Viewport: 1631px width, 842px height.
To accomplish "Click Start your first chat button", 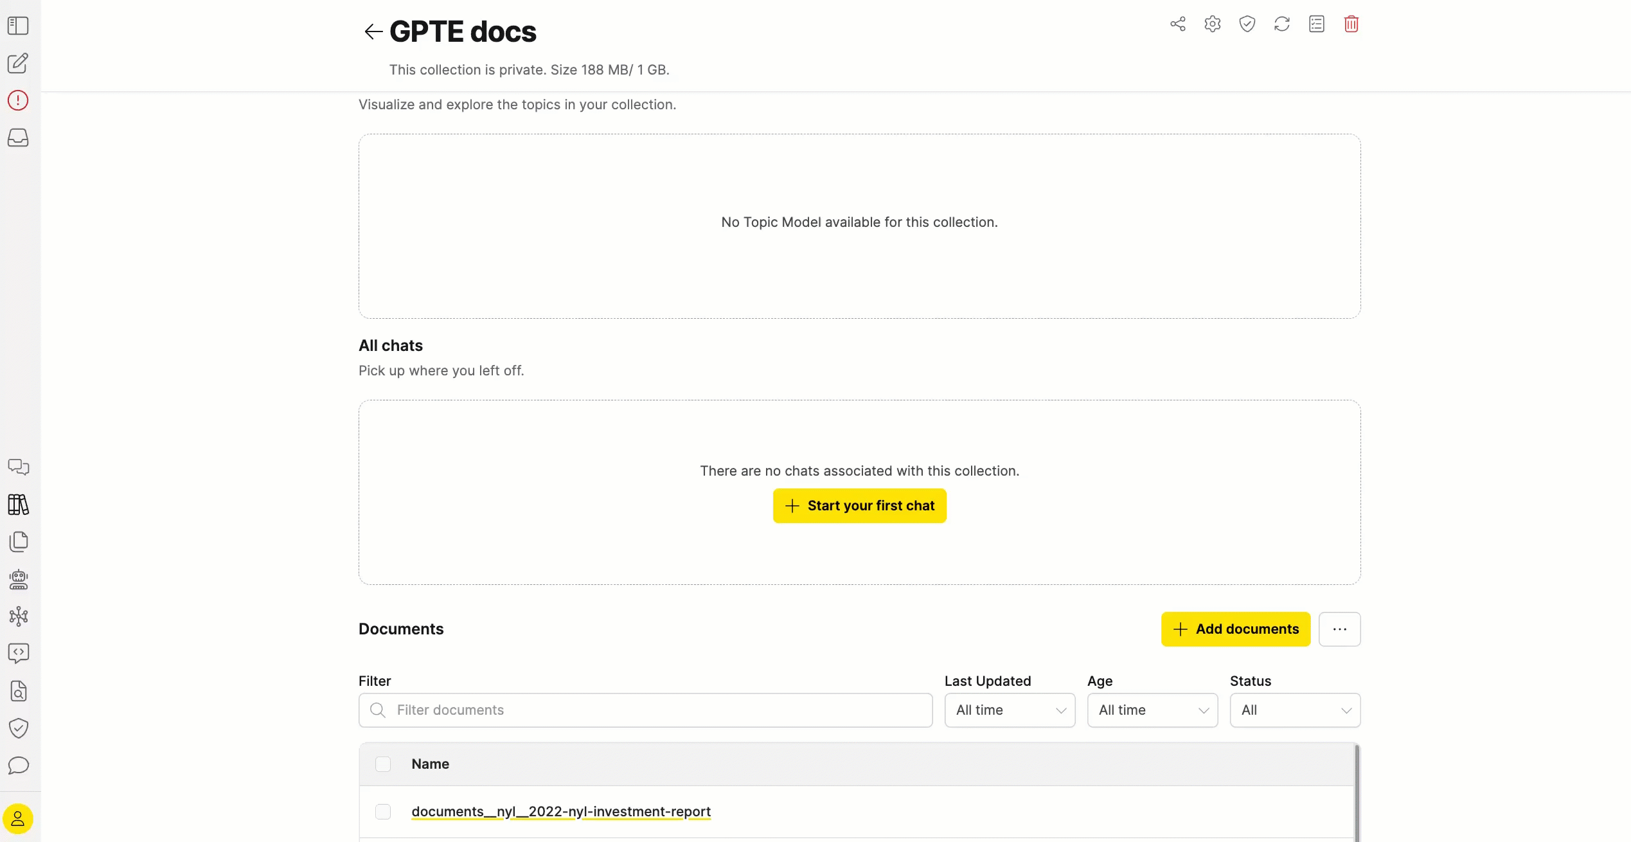I will pos(859,506).
